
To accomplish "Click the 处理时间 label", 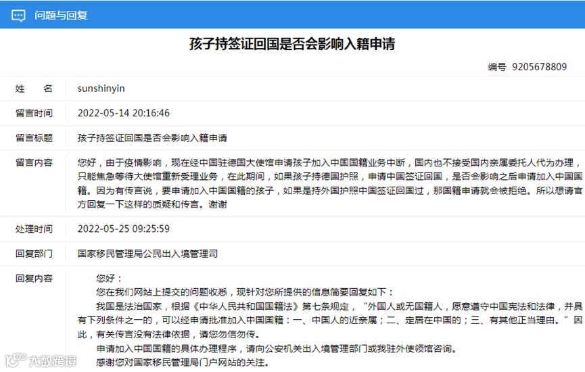I will [34, 229].
